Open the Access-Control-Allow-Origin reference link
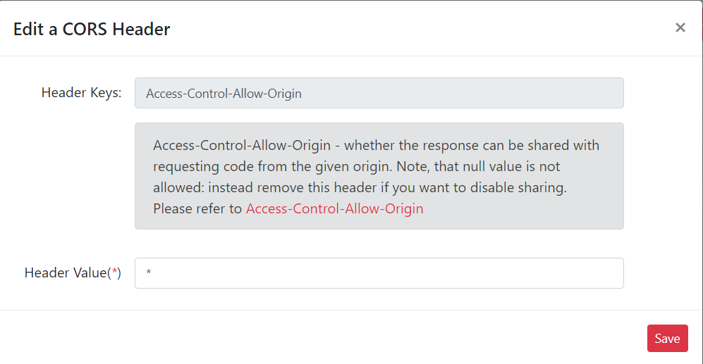The image size is (703, 364). tap(334, 209)
